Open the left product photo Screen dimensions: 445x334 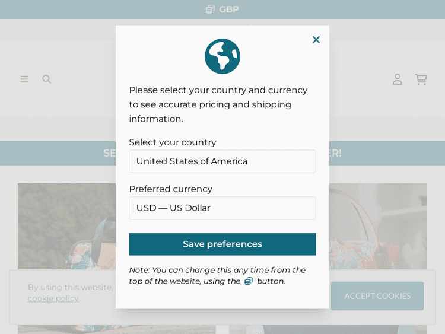coord(65,237)
